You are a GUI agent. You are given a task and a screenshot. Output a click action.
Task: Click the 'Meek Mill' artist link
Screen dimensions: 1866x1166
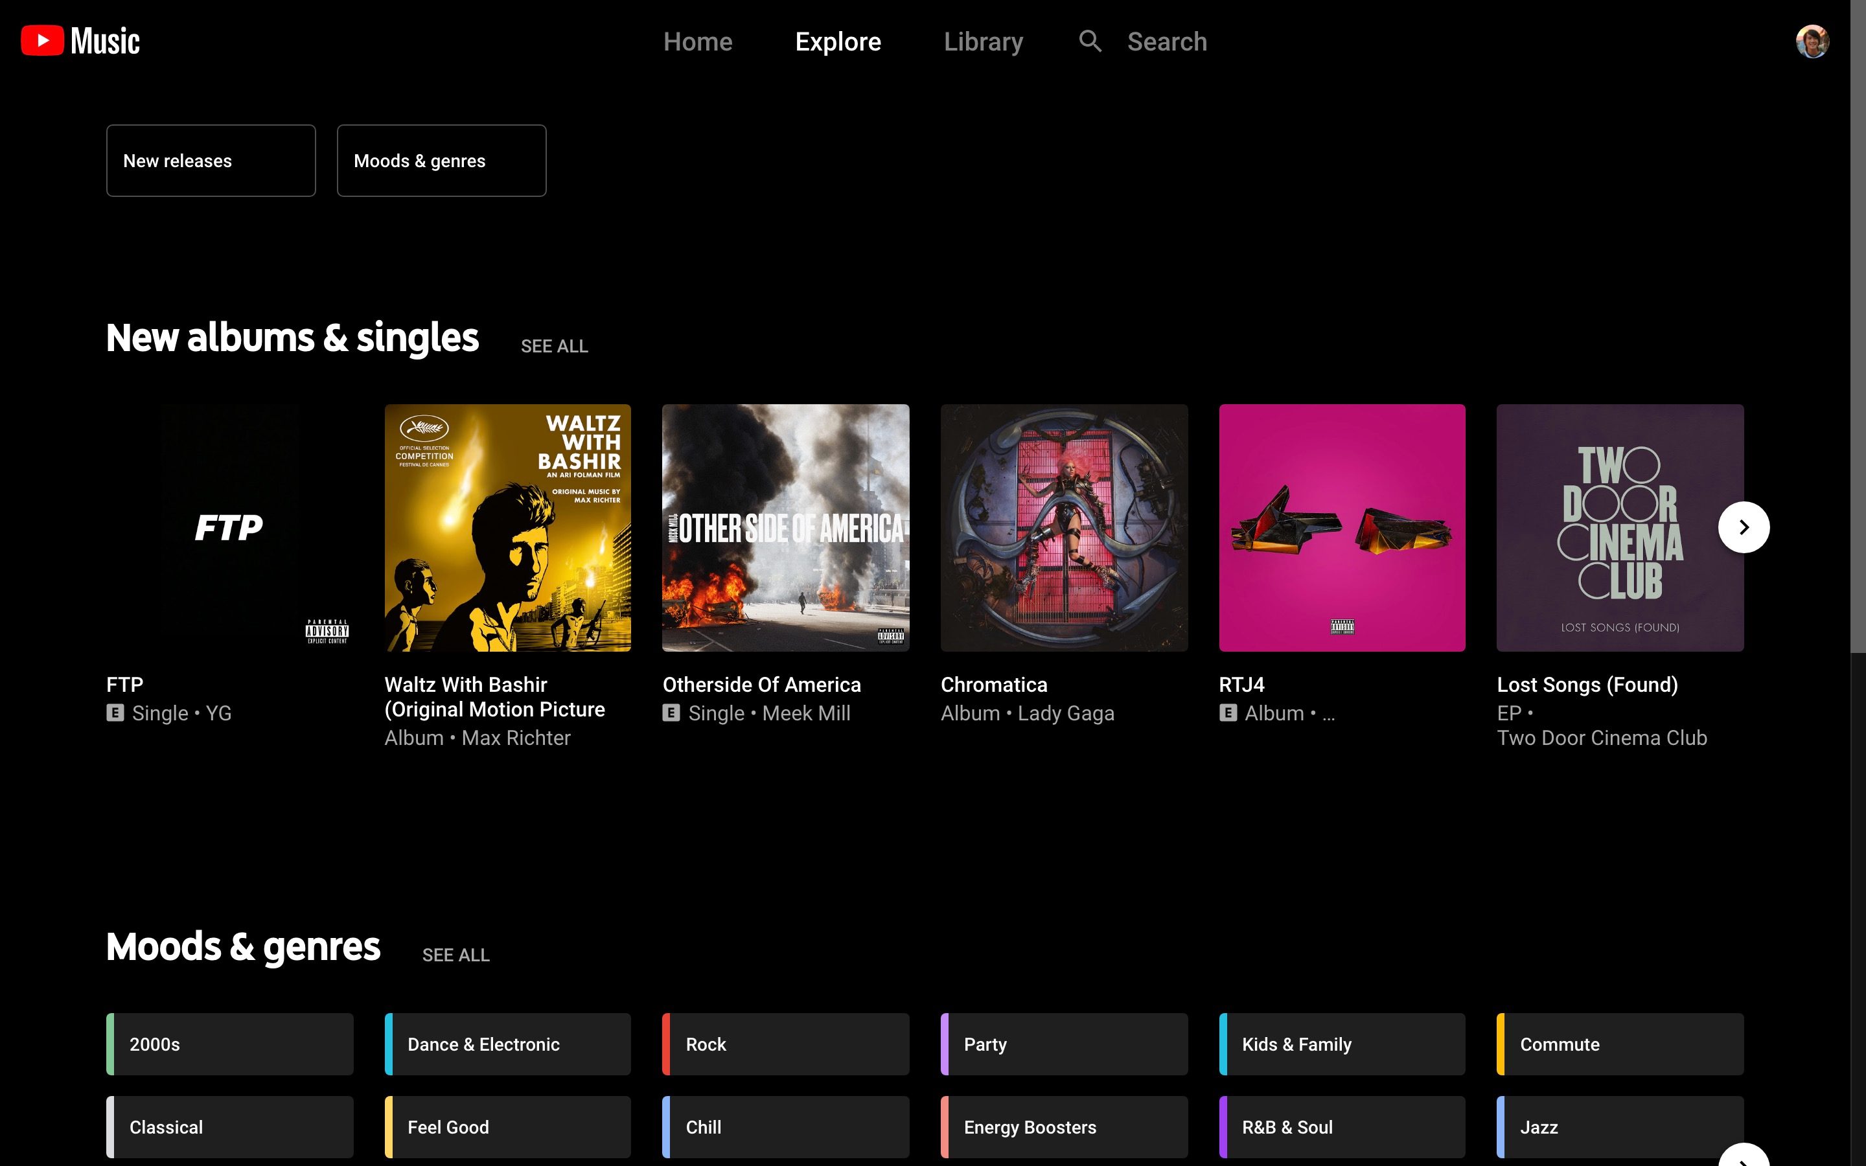pyautogui.click(x=806, y=713)
